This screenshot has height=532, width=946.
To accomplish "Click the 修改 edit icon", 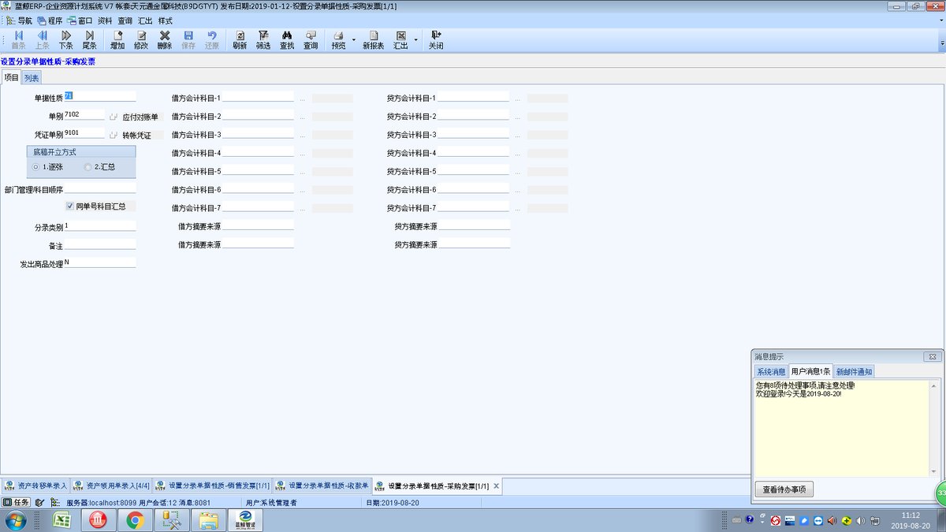I will click(141, 40).
